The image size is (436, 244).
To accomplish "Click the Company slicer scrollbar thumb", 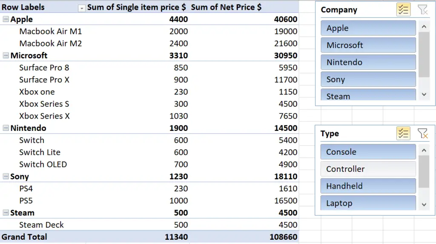I will [x=424, y=55].
